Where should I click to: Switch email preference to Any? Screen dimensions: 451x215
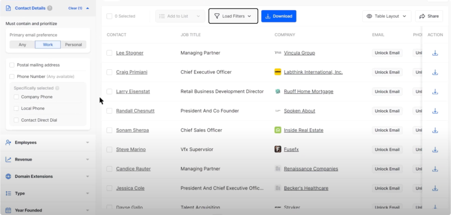22,45
